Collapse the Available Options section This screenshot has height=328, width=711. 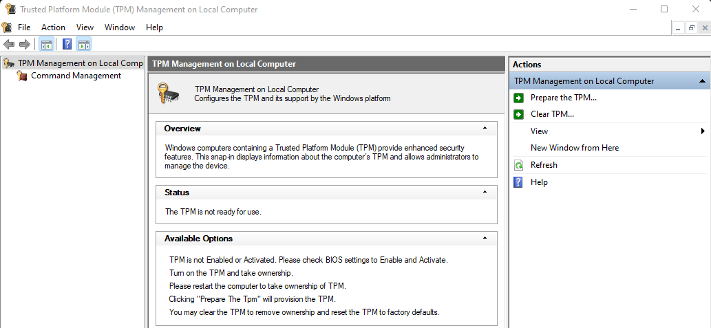click(x=485, y=239)
